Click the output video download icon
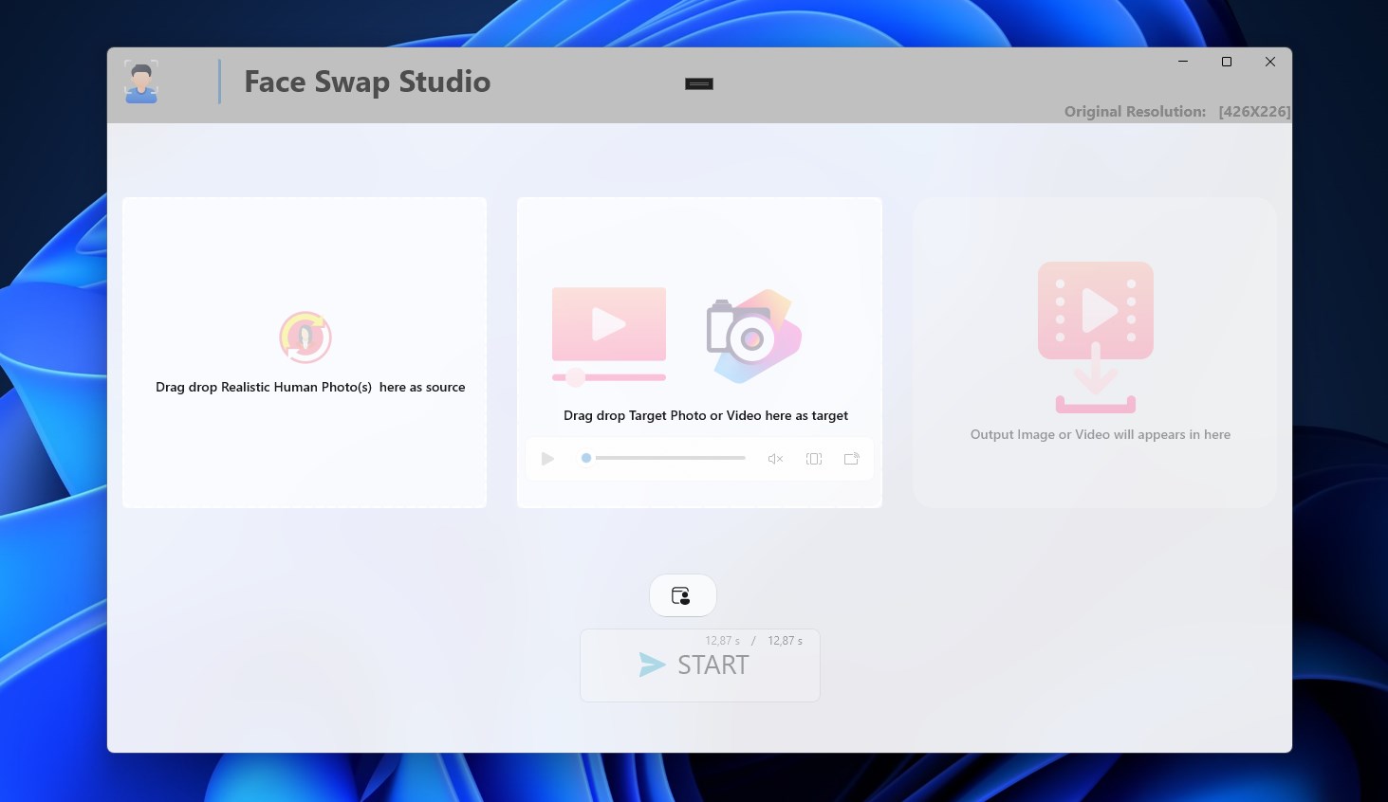The height and width of the screenshot is (802, 1388). pyautogui.click(x=1095, y=337)
